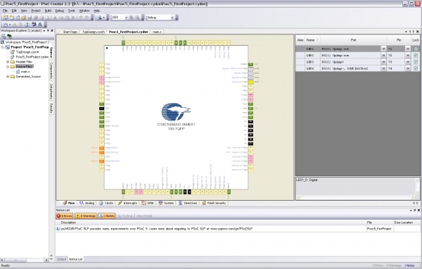The height and width of the screenshot is (269, 422).
Task: Open the Port dropdown for LED1
Action: [383, 49]
